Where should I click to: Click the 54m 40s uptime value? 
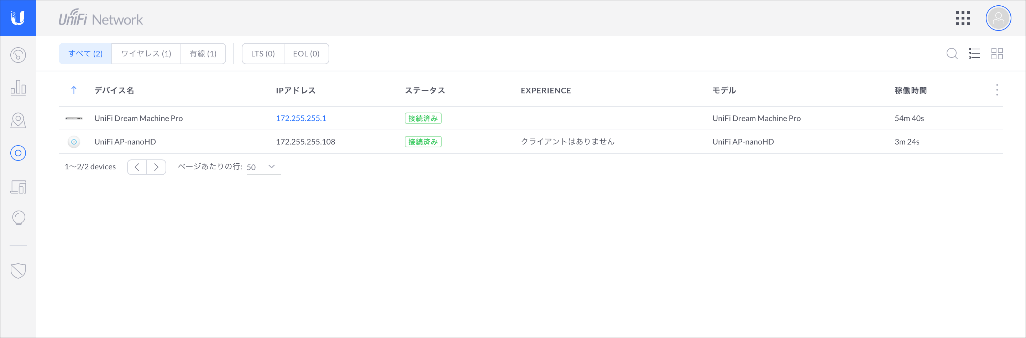coord(909,118)
